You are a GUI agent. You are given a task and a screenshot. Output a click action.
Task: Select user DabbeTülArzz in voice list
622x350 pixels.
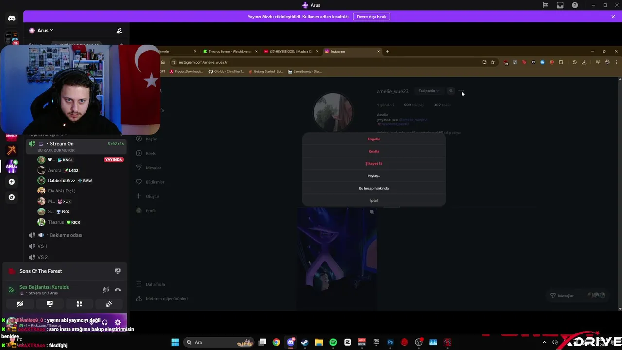point(61,180)
